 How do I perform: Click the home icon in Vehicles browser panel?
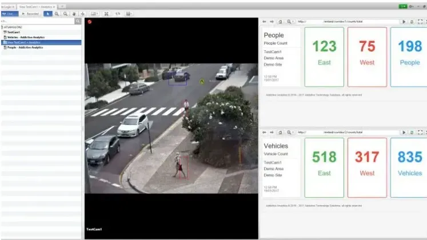[280, 132]
